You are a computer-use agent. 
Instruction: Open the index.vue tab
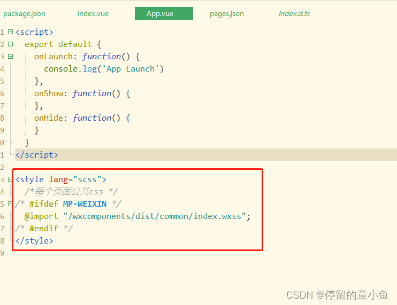(93, 14)
